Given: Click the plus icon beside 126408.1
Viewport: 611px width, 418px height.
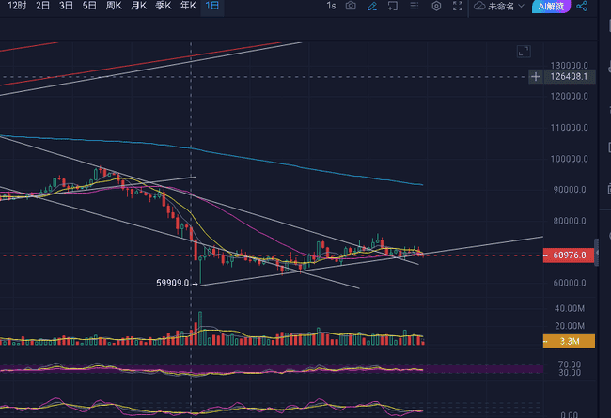Looking at the screenshot, I should coord(536,77).
